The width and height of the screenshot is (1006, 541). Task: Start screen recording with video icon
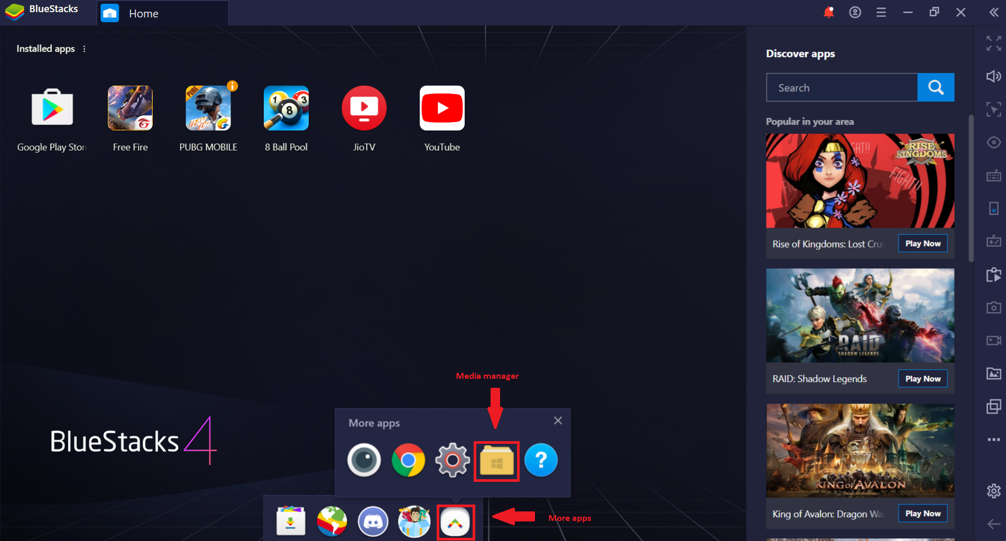(994, 340)
